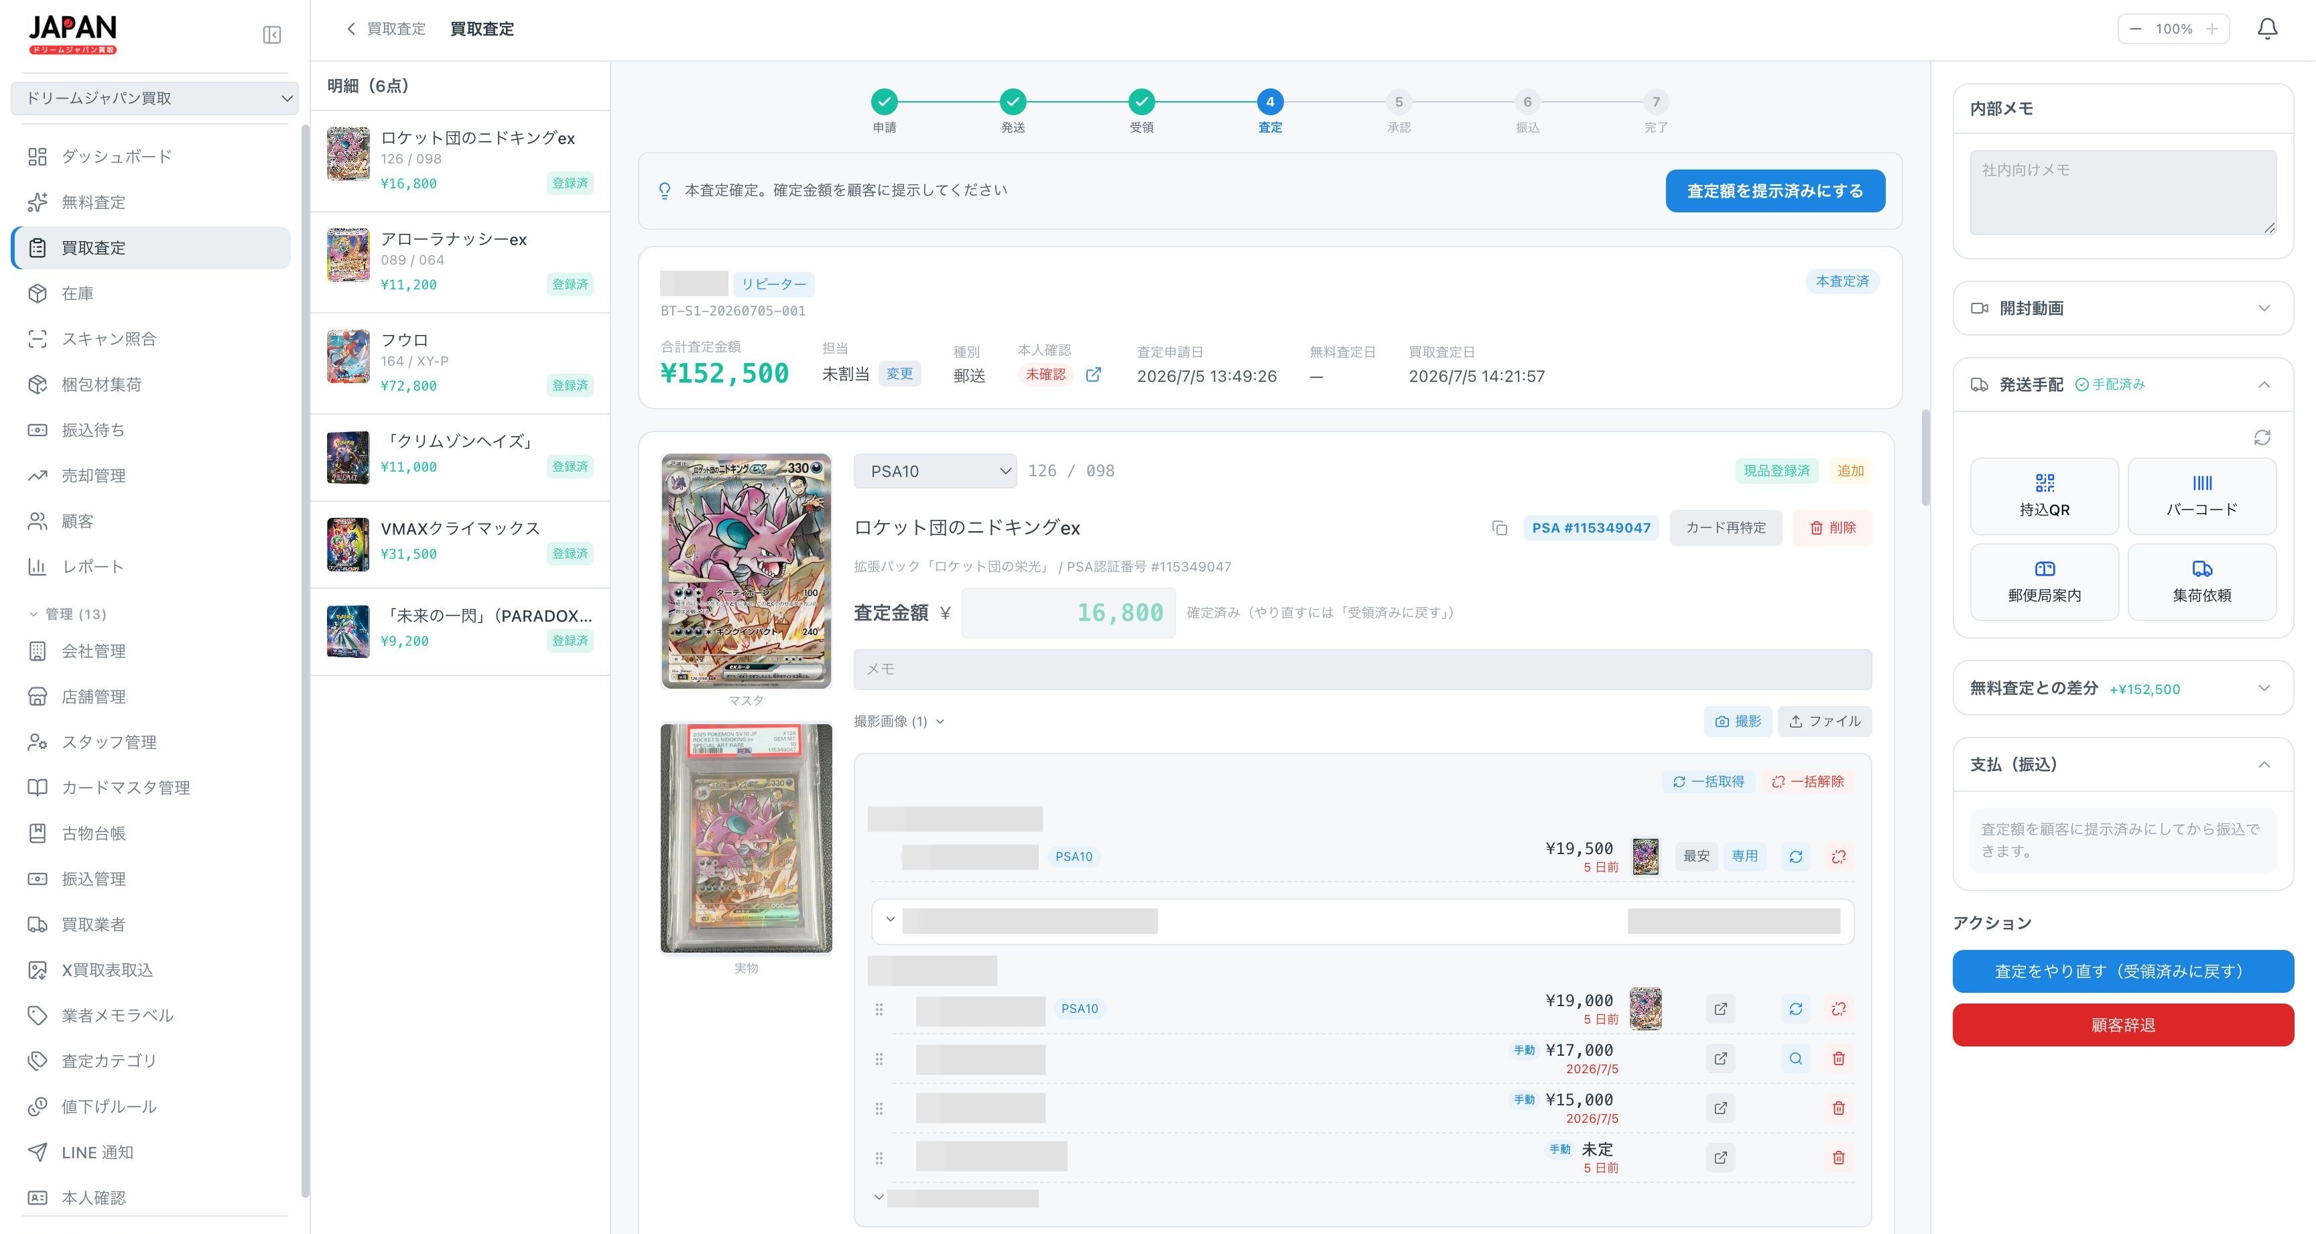2316x1234 pixels.
Task: Collapse the left sidebar panel
Action: pos(271,35)
